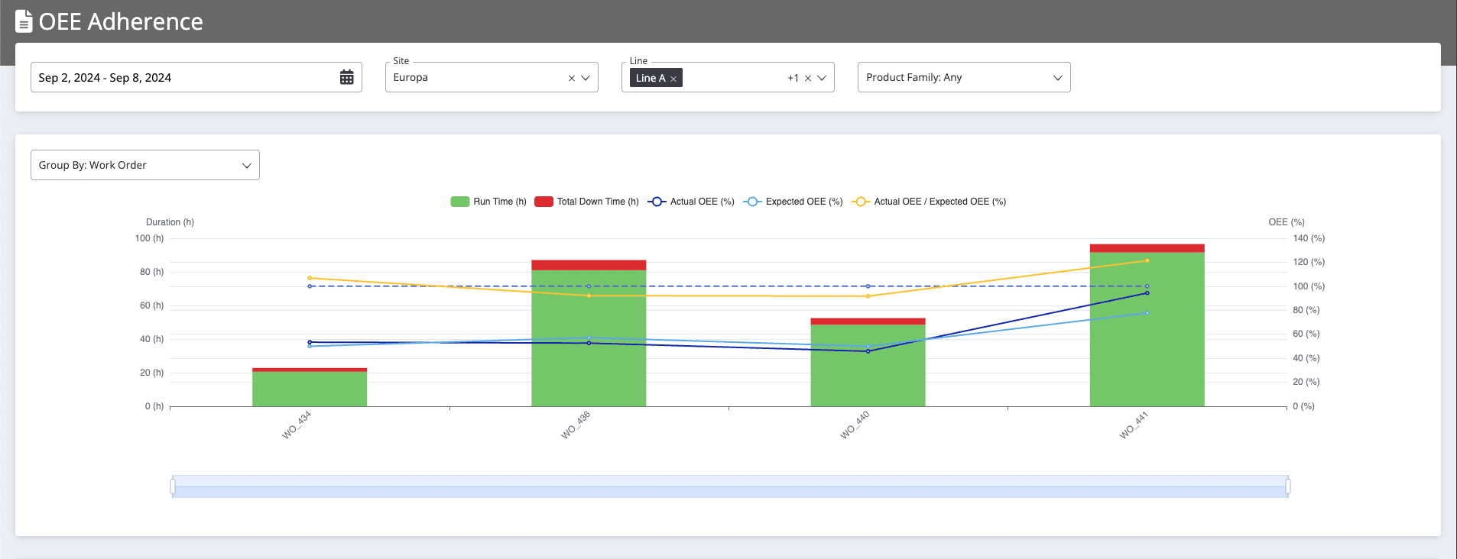Click the OEE Adherence document icon
Viewport: 1457px width, 559px height.
(24, 21)
